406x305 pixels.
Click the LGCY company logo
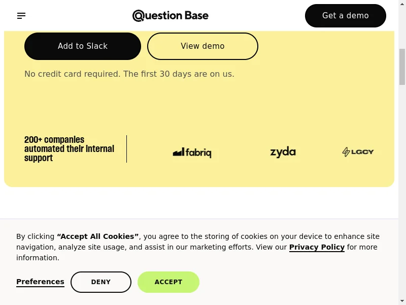click(358, 151)
